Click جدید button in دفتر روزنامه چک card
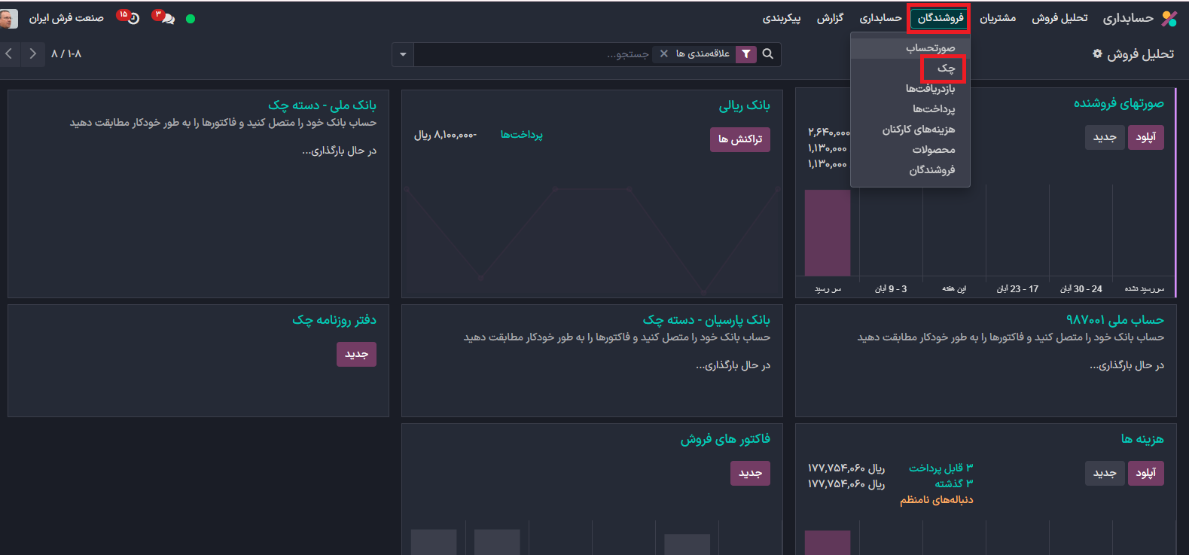 click(356, 354)
